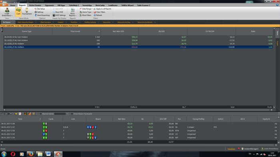Click the yellow rewind replay icon
Viewport: 280px width, 157px height.
(16, 114)
